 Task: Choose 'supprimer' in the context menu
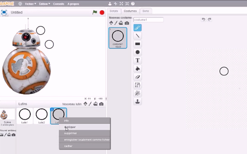84,133
